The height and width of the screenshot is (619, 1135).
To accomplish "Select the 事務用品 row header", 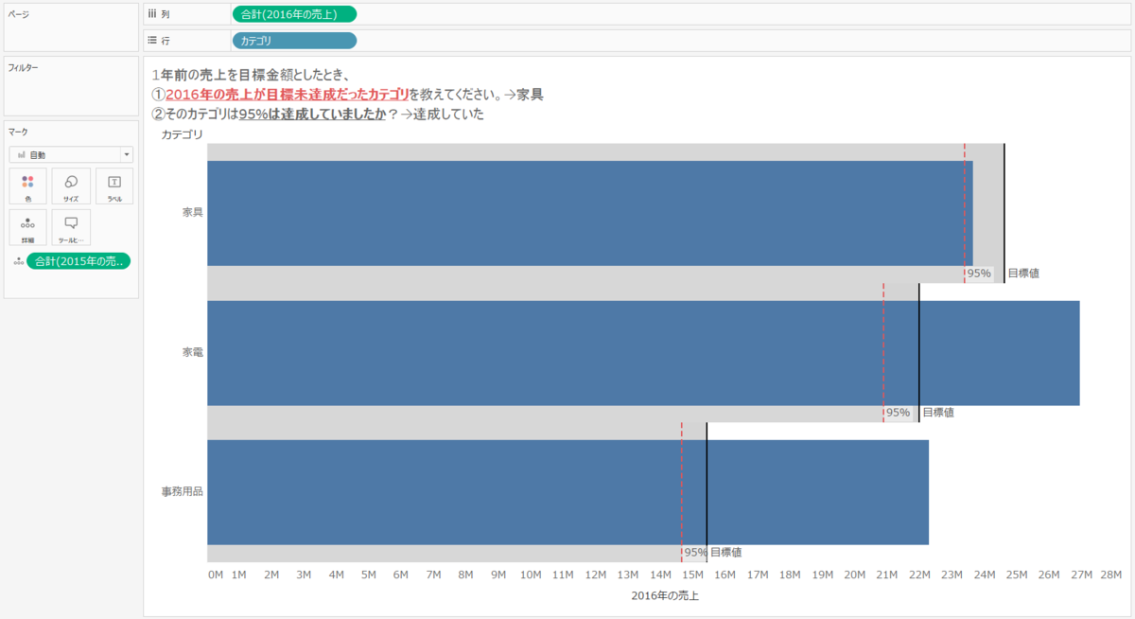I will click(x=183, y=492).
